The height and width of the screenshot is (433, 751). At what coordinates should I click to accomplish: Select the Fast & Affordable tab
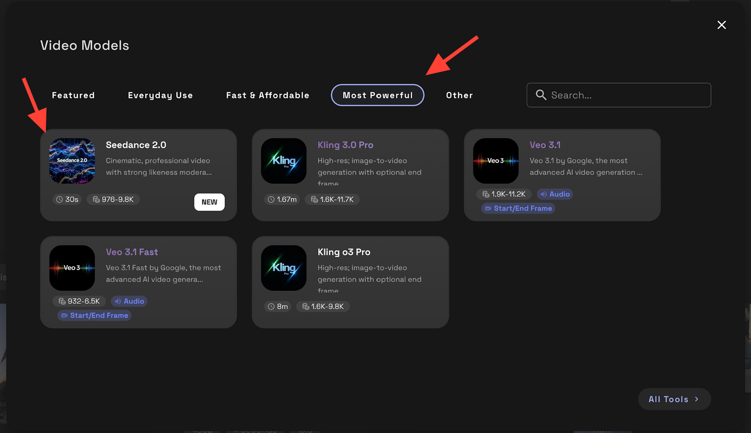click(268, 95)
